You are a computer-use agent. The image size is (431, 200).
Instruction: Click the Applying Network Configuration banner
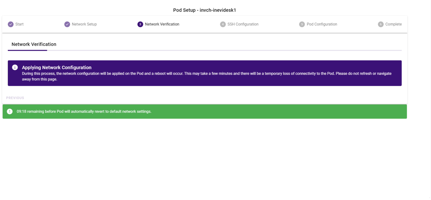point(204,73)
